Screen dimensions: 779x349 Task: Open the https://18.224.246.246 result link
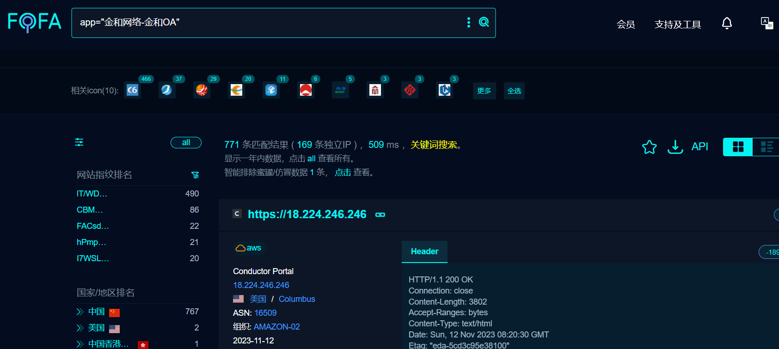(x=307, y=214)
